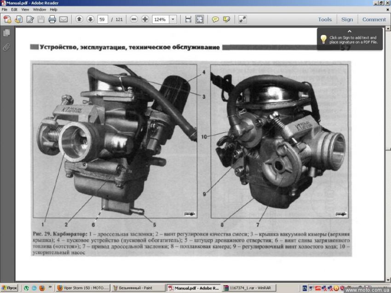
Task: Add a sticky note comment
Action: click(x=215, y=19)
